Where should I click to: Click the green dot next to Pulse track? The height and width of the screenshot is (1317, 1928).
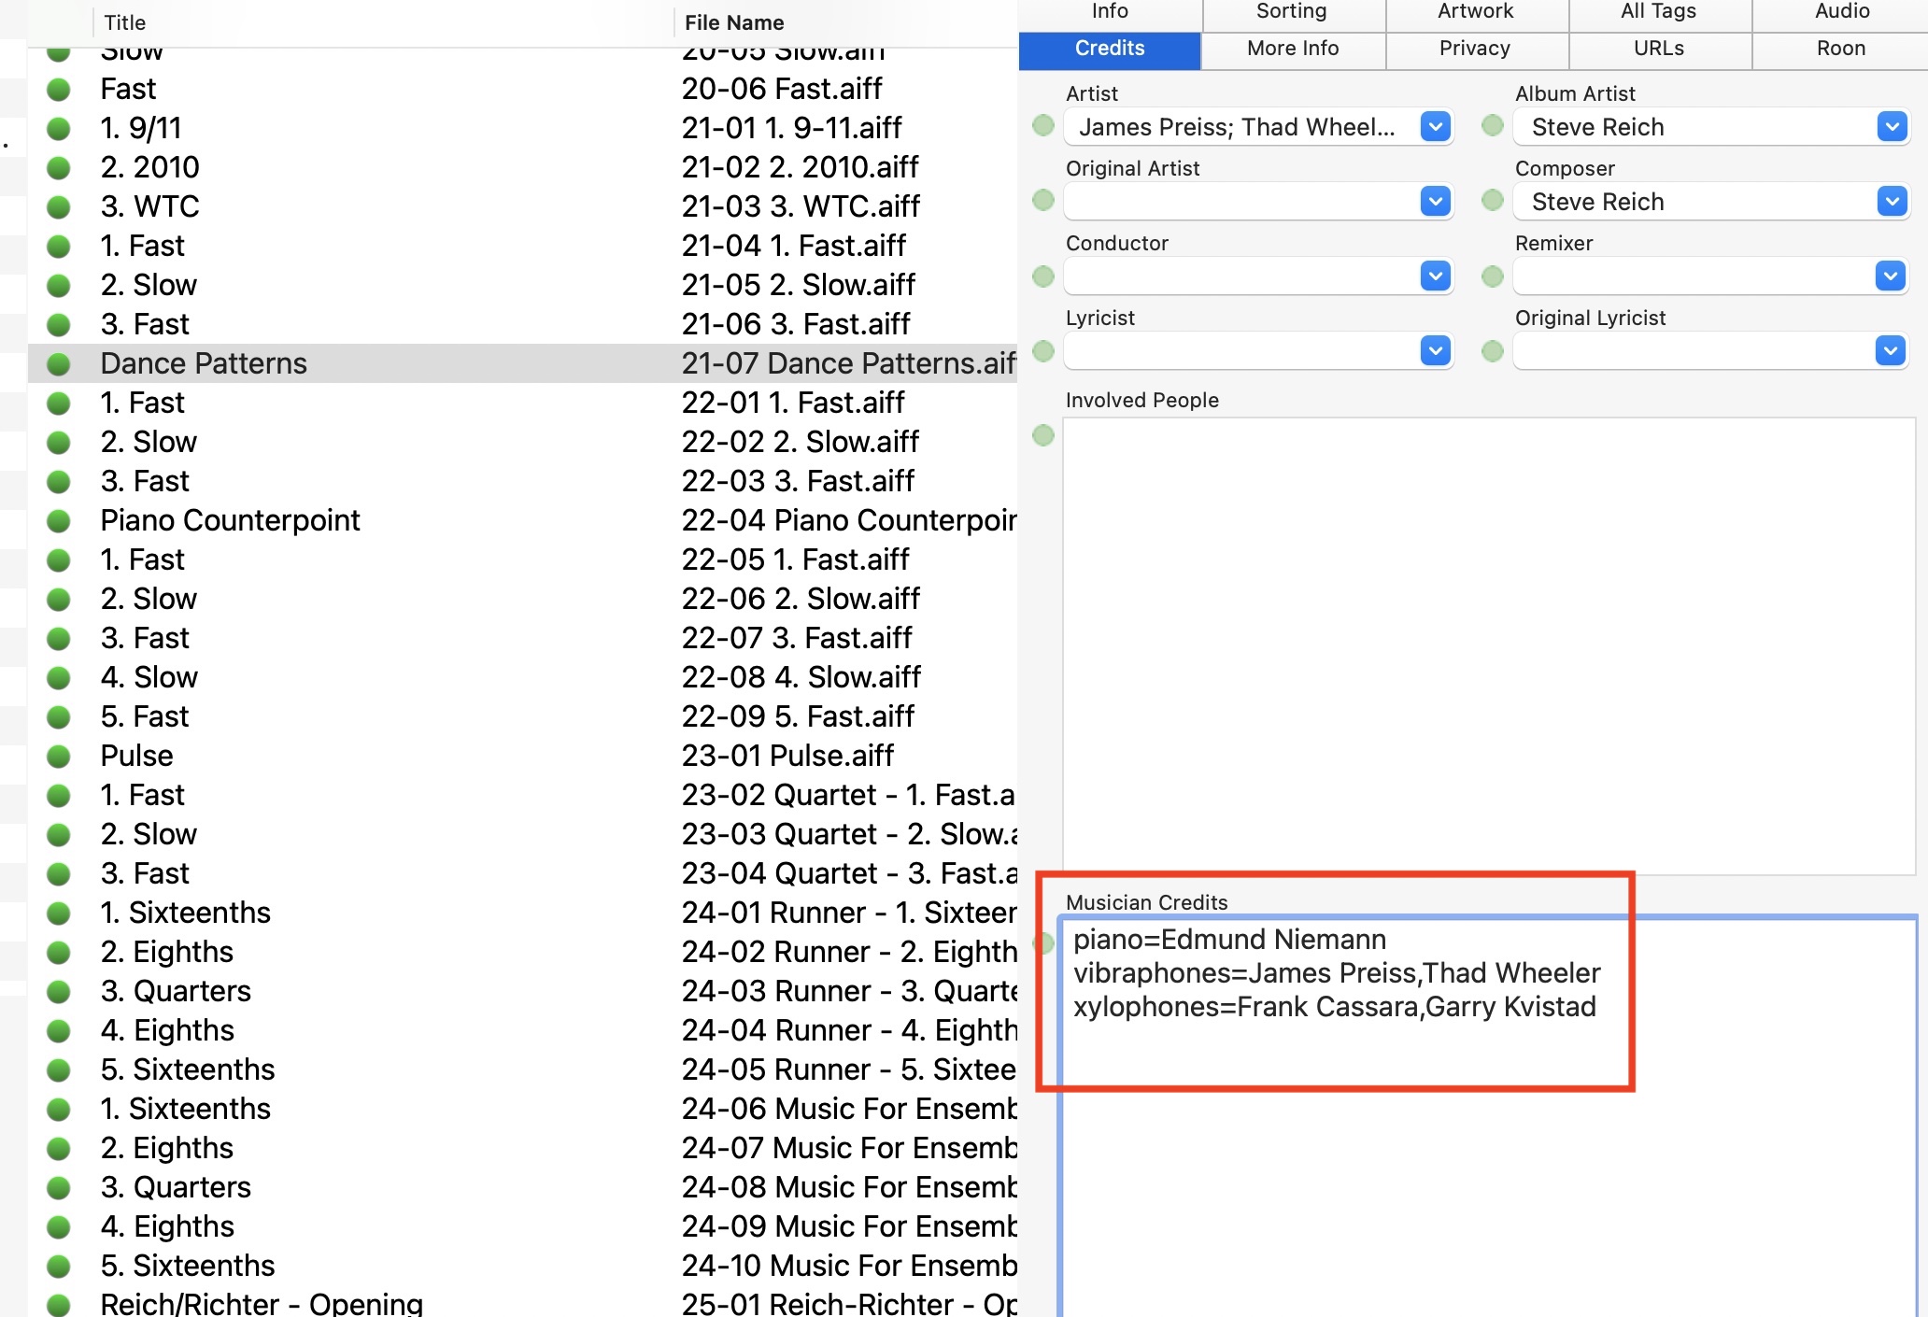pyautogui.click(x=59, y=757)
